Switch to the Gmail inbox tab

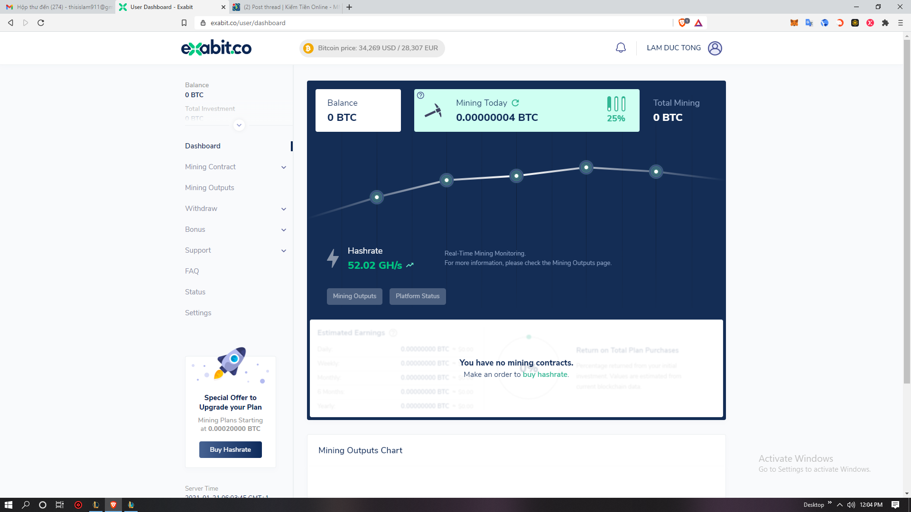coord(59,7)
